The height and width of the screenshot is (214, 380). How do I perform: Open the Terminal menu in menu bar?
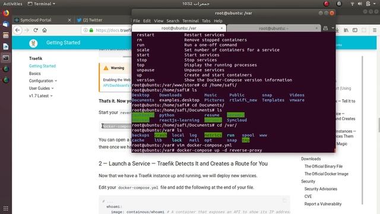pyautogui.click(x=191, y=21)
